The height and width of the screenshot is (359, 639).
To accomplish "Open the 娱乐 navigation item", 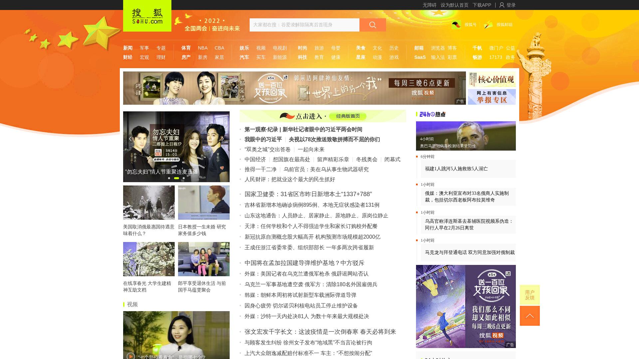I will tap(244, 48).
